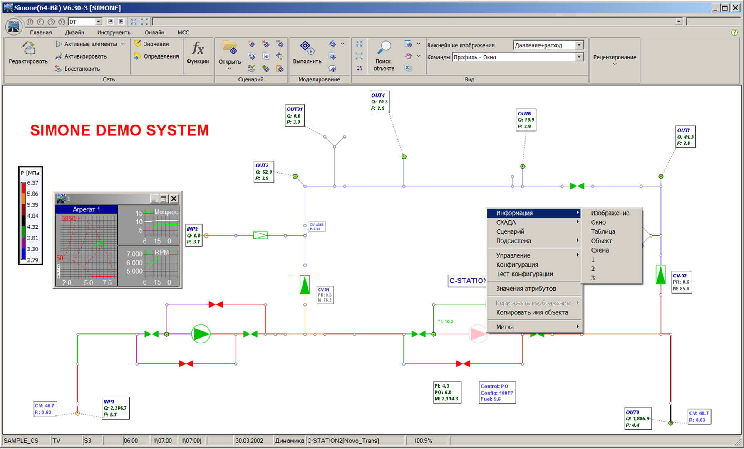The width and height of the screenshot is (744, 449).
Task: Click the pressure color scale legend bar
Action: (23, 221)
